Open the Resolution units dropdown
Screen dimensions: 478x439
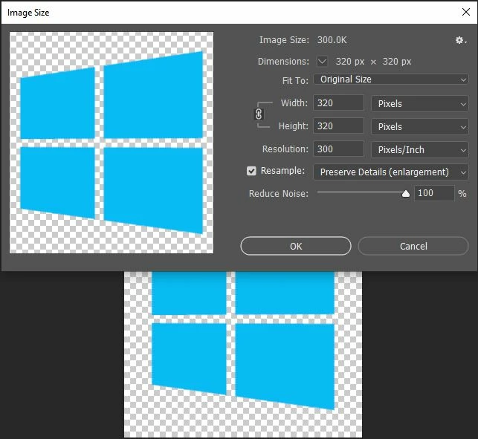point(420,149)
